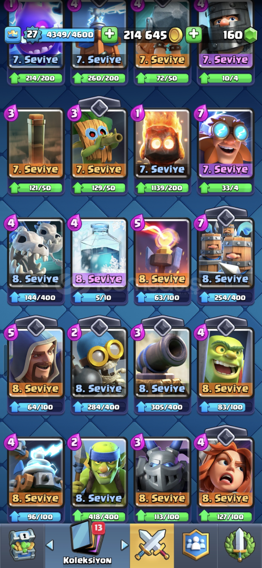
Task: Tap the green gem icon
Action: (x=250, y=35)
